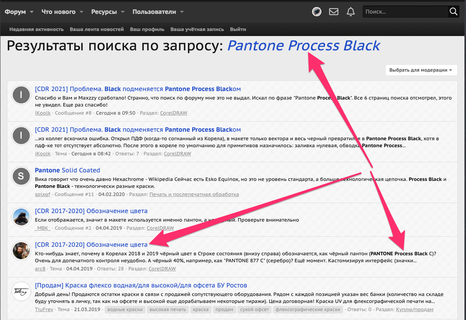Open Печать и послепечатная обработка section link
Viewport: 466px width, 320px height.
(x=194, y=194)
